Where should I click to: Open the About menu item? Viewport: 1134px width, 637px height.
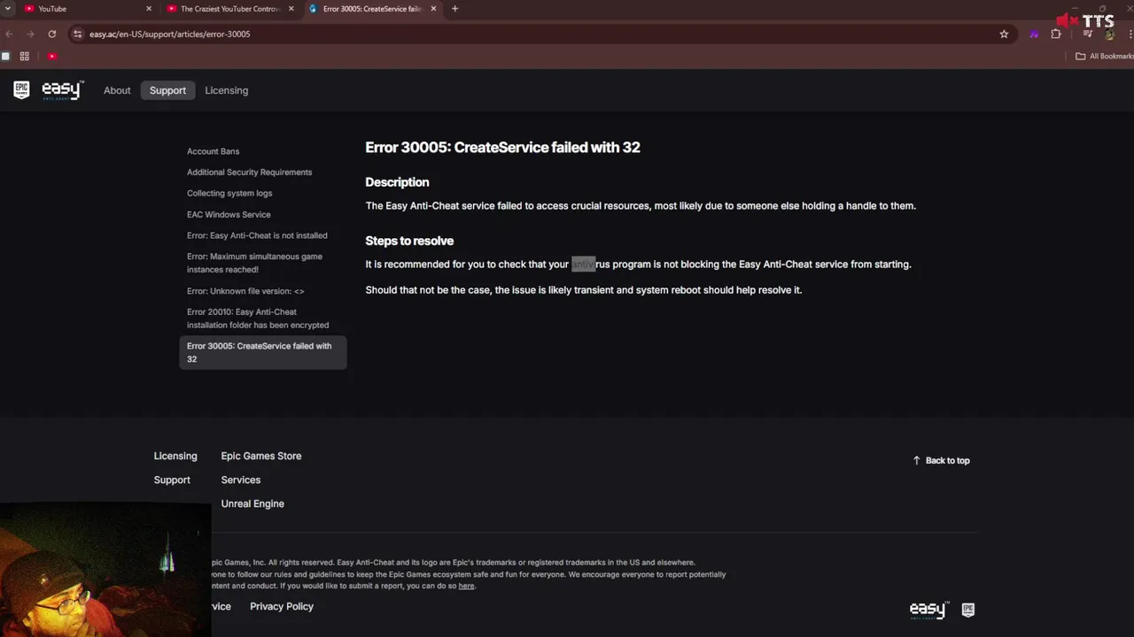117,90
